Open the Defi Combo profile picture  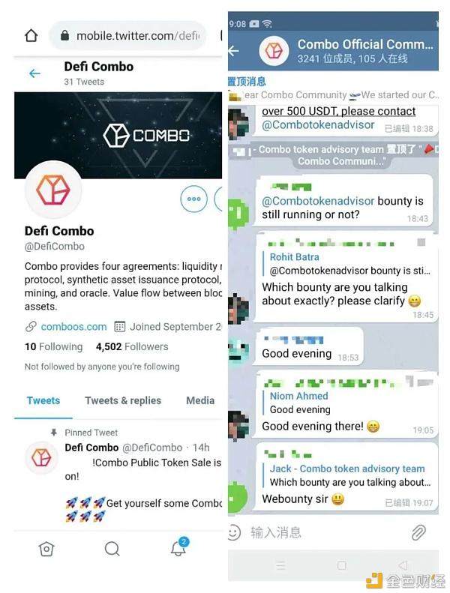[53, 190]
